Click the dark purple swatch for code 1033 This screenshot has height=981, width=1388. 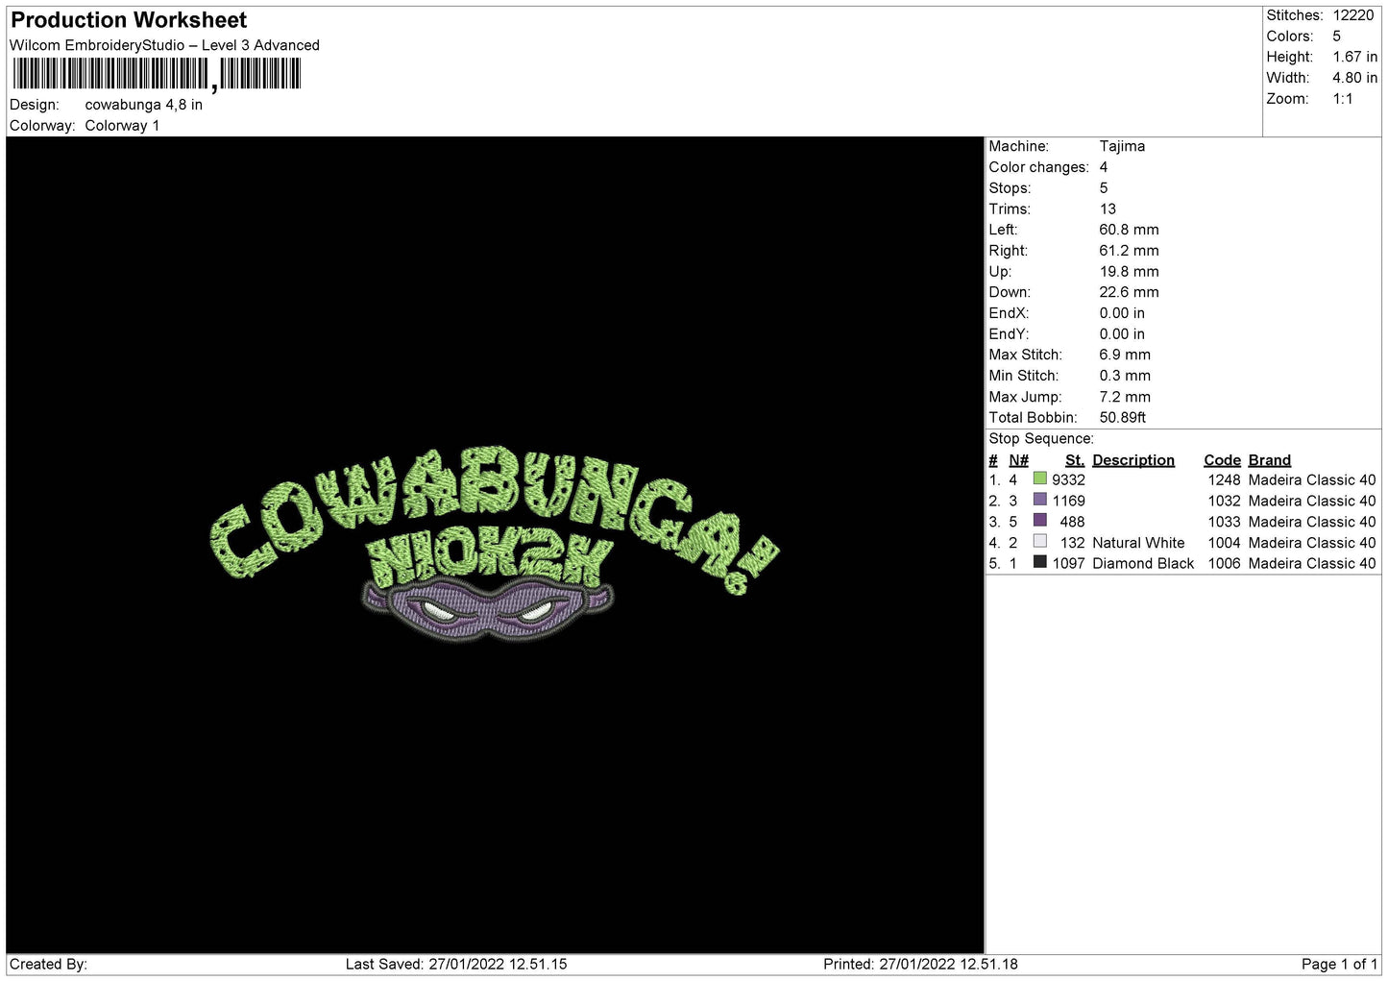(1039, 521)
